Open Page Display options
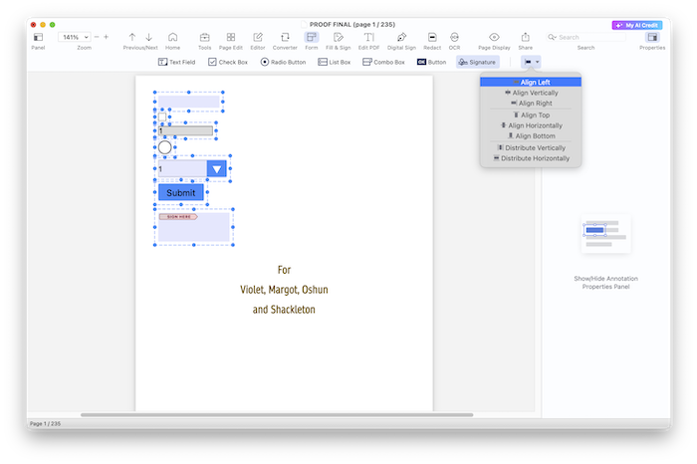This screenshot has width=697, height=464. [x=494, y=37]
